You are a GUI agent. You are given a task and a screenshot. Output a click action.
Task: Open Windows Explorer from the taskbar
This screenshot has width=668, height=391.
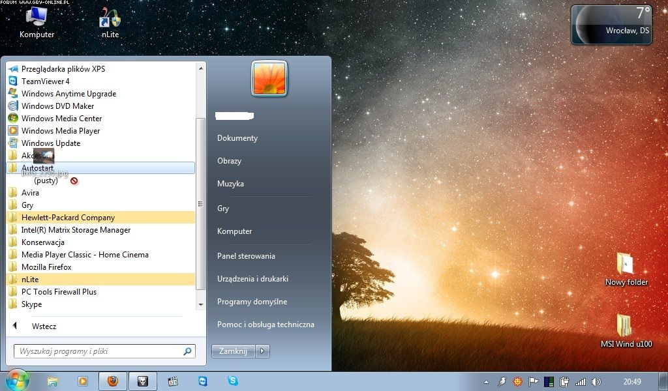pyautogui.click(x=52, y=381)
